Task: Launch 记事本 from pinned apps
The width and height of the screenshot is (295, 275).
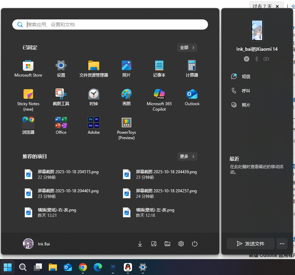Action: 159,68
